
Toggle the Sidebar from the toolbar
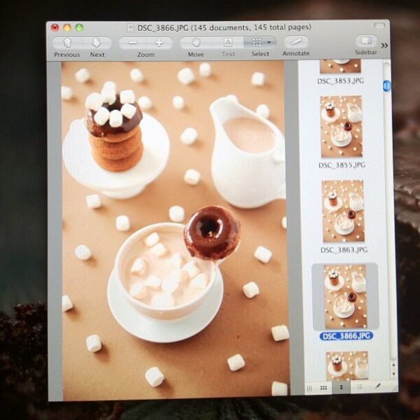pos(366,41)
